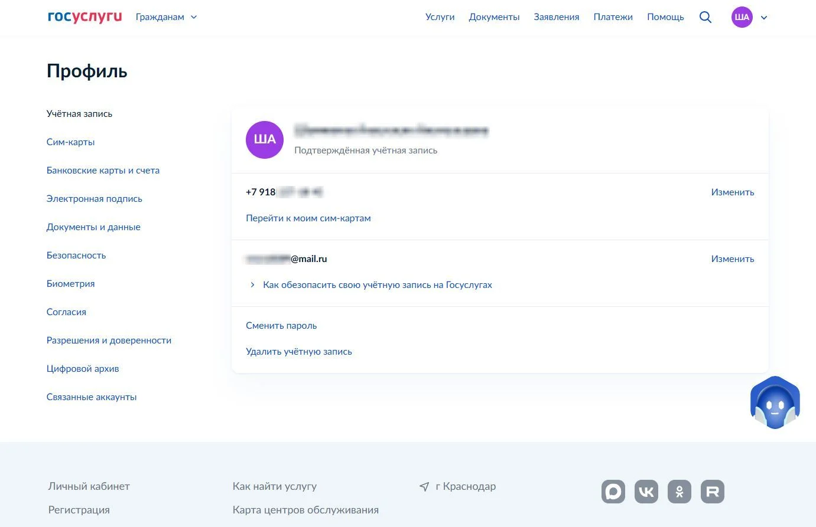Open the Цифровой архив section
816x527 pixels.
point(83,369)
